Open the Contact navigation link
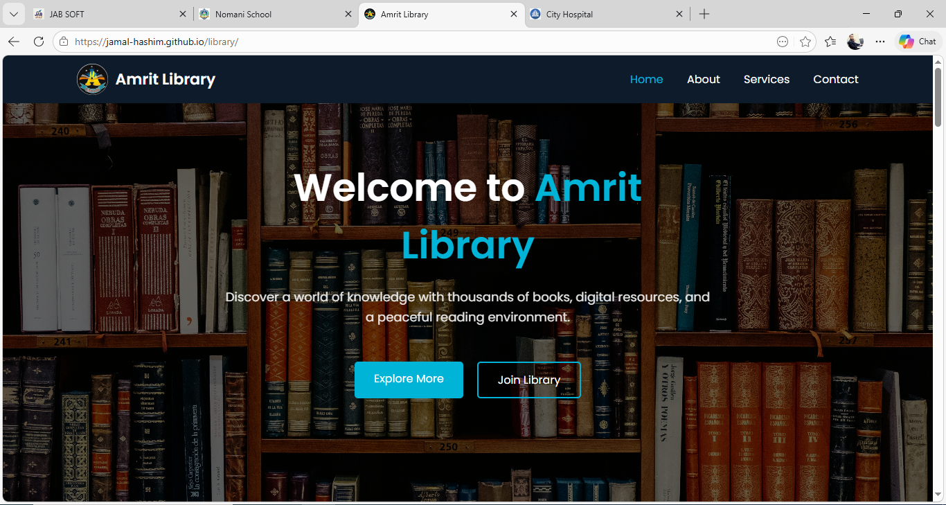 click(835, 79)
